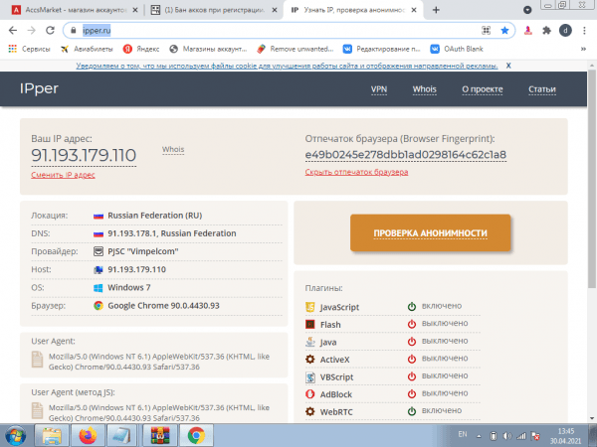Click the page vertical scrollbar
This screenshot has width=597, height=447.
(x=591, y=248)
